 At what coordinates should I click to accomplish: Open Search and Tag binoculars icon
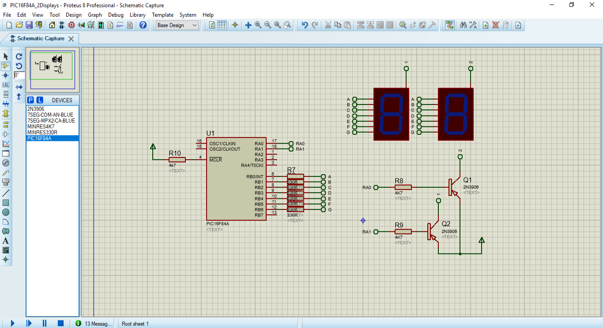(x=463, y=25)
